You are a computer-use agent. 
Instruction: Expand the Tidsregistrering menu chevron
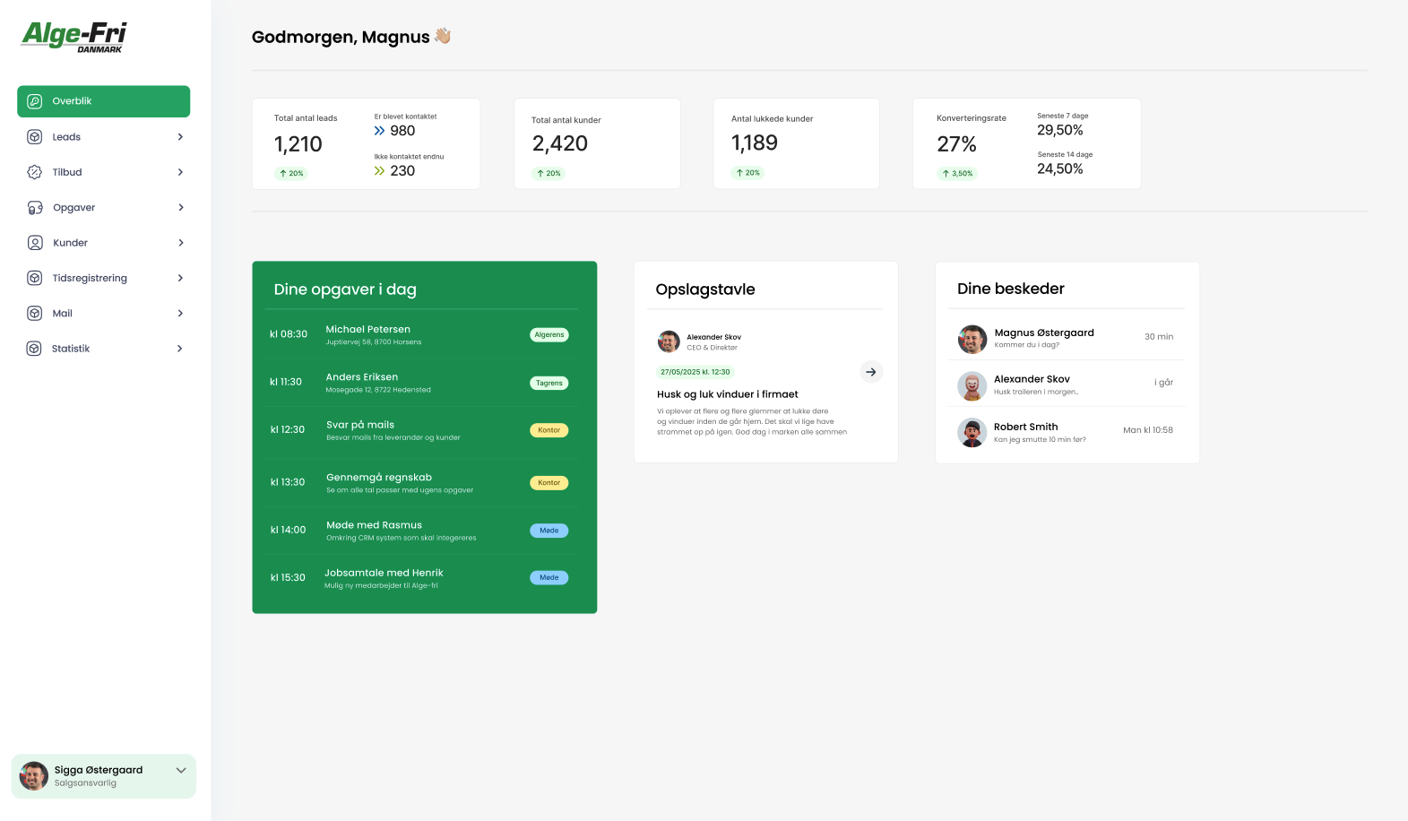180,278
